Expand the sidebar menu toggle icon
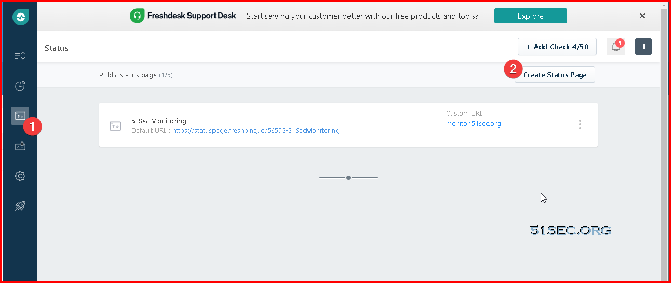 [20, 56]
